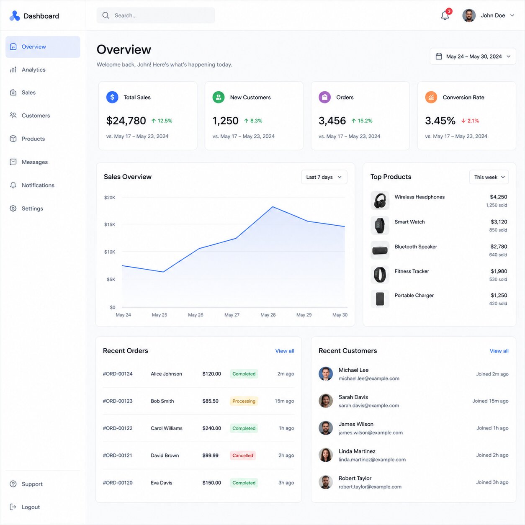
Task: Open the May 24 – May 30 date range dropdown
Action: click(473, 57)
